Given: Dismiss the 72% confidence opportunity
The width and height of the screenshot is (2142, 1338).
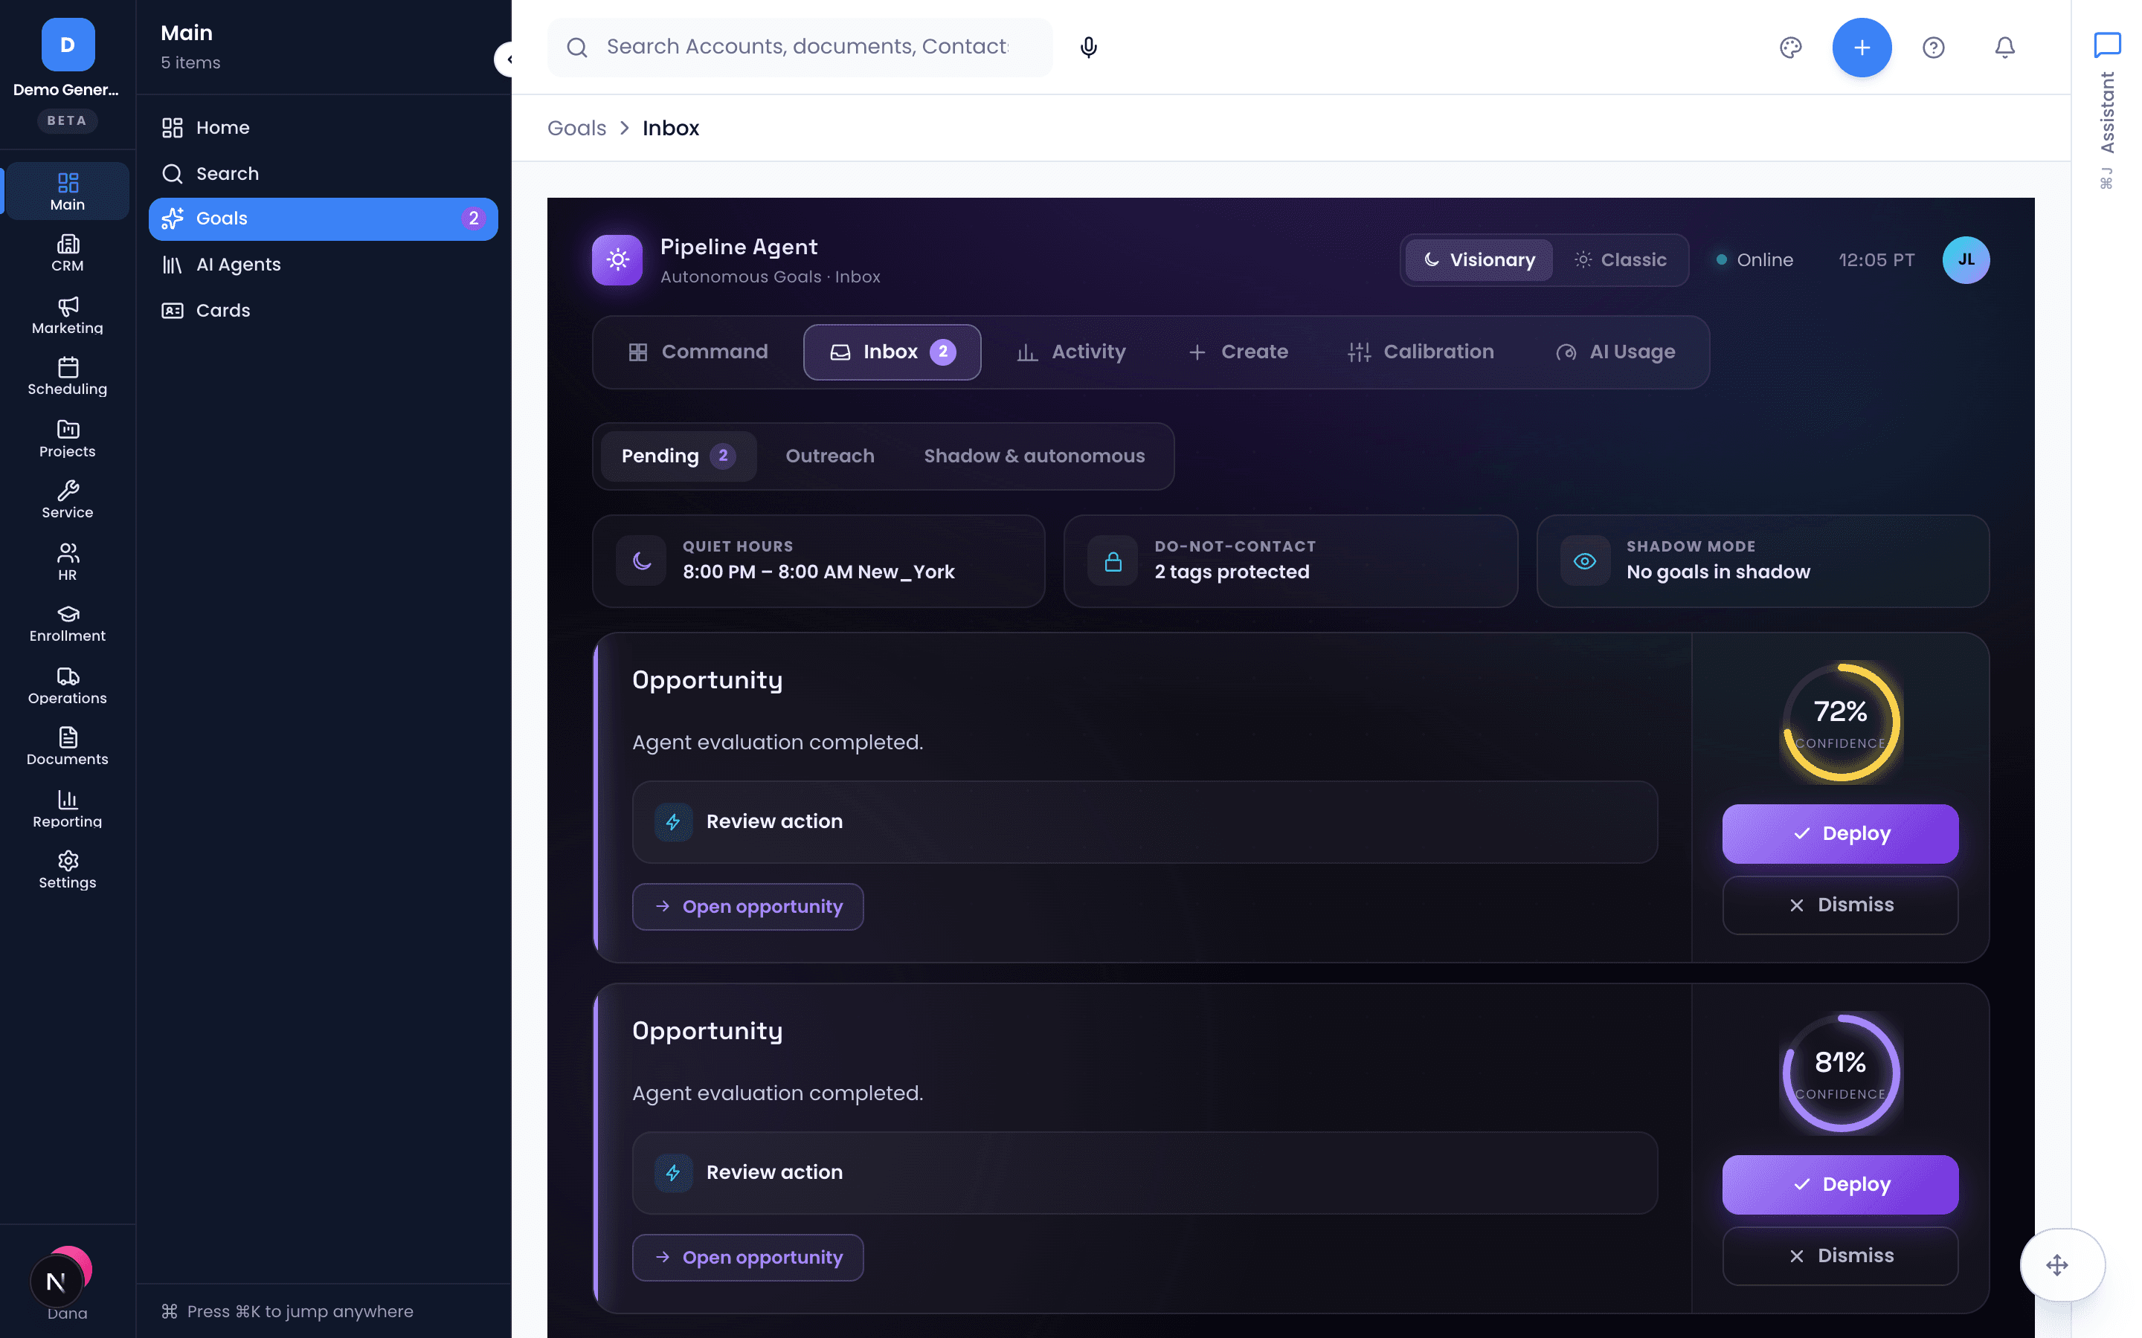Looking at the screenshot, I should 1840,905.
